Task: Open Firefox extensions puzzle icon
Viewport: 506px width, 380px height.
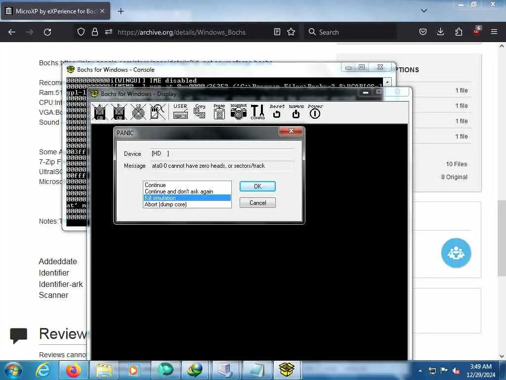Action: (x=459, y=32)
